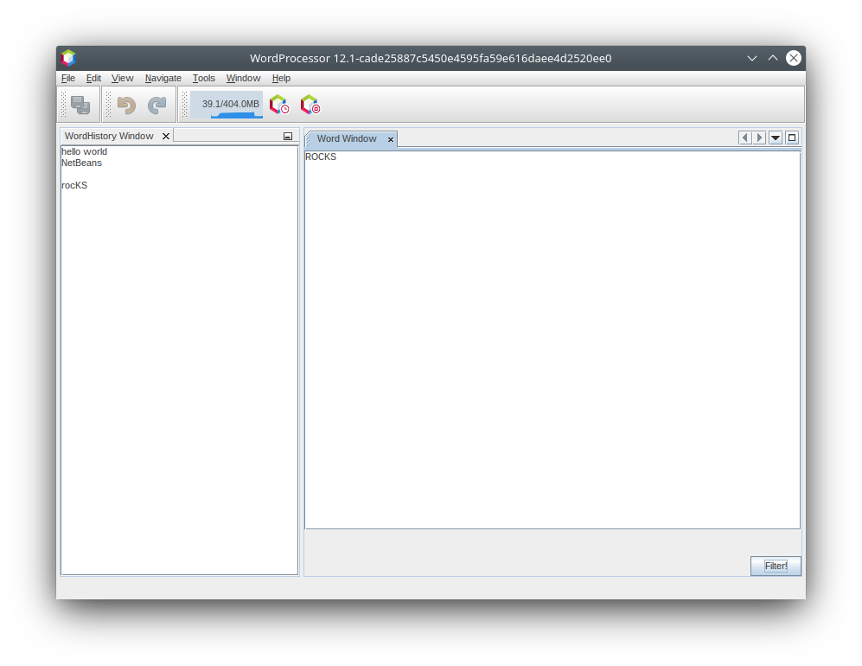The width and height of the screenshot is (862, 666).
Task: Open the Tools menu
Action: [x=204, y=78]
